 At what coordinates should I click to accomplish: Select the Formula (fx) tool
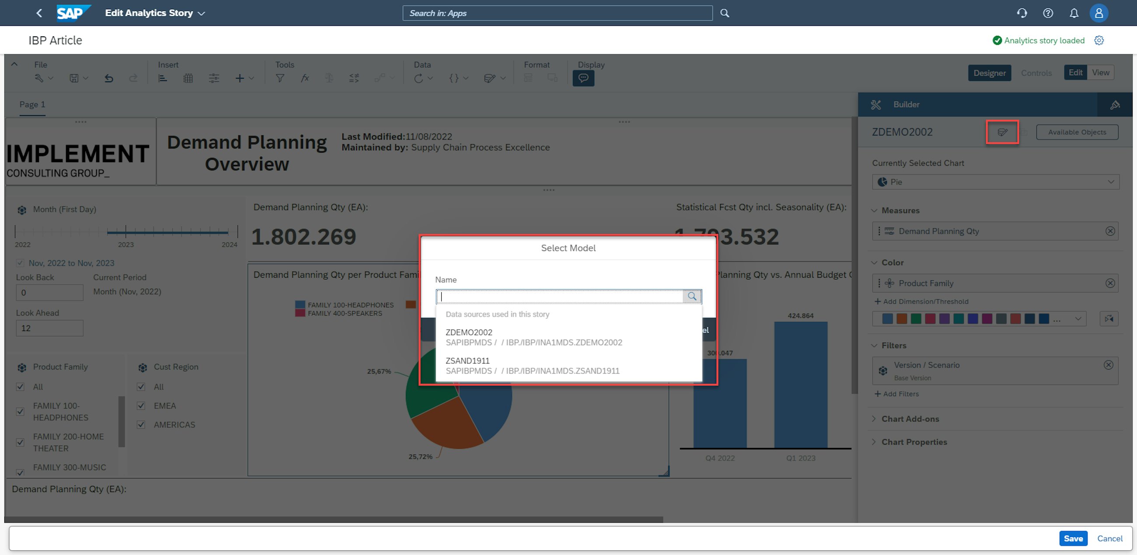304,78
